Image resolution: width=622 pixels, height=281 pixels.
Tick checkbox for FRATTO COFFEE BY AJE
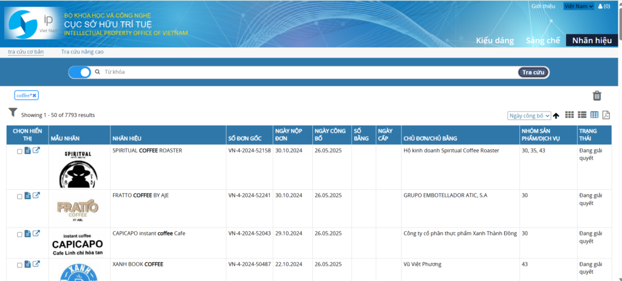(19, 197)
